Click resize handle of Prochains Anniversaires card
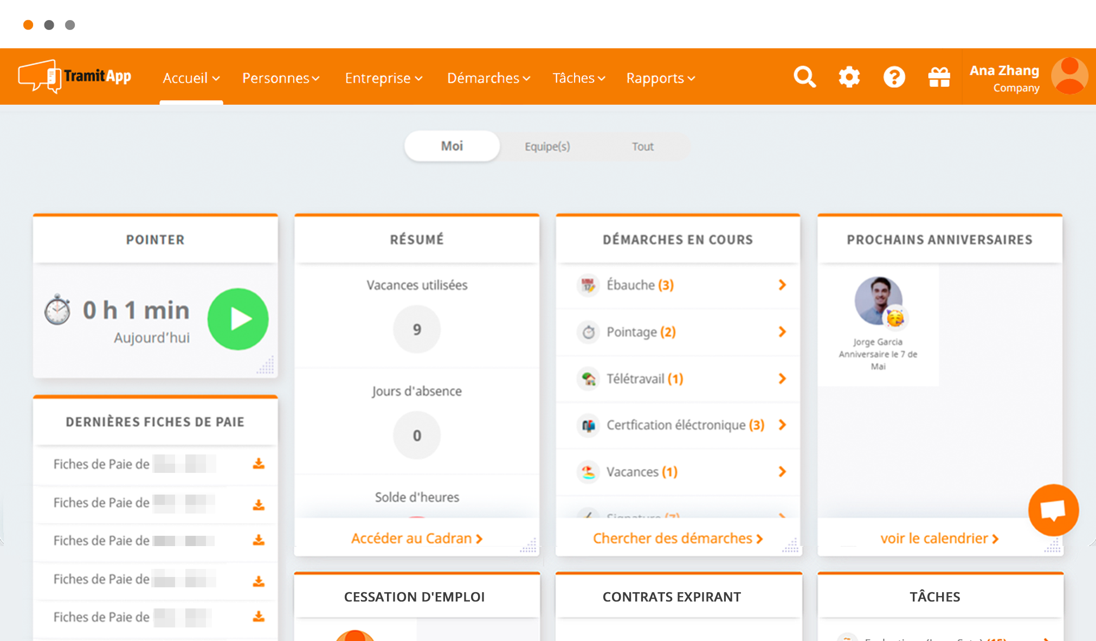 pos(1052,545)
